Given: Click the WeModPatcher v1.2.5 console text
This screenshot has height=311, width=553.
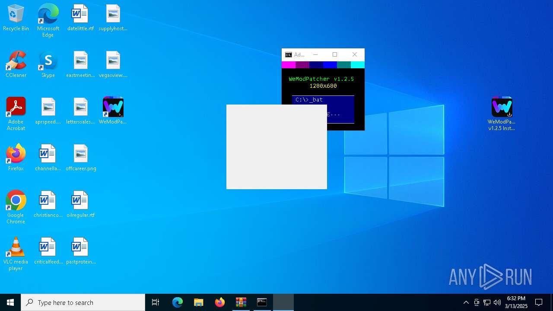Looking at the screenshot, I should [321, 79].
